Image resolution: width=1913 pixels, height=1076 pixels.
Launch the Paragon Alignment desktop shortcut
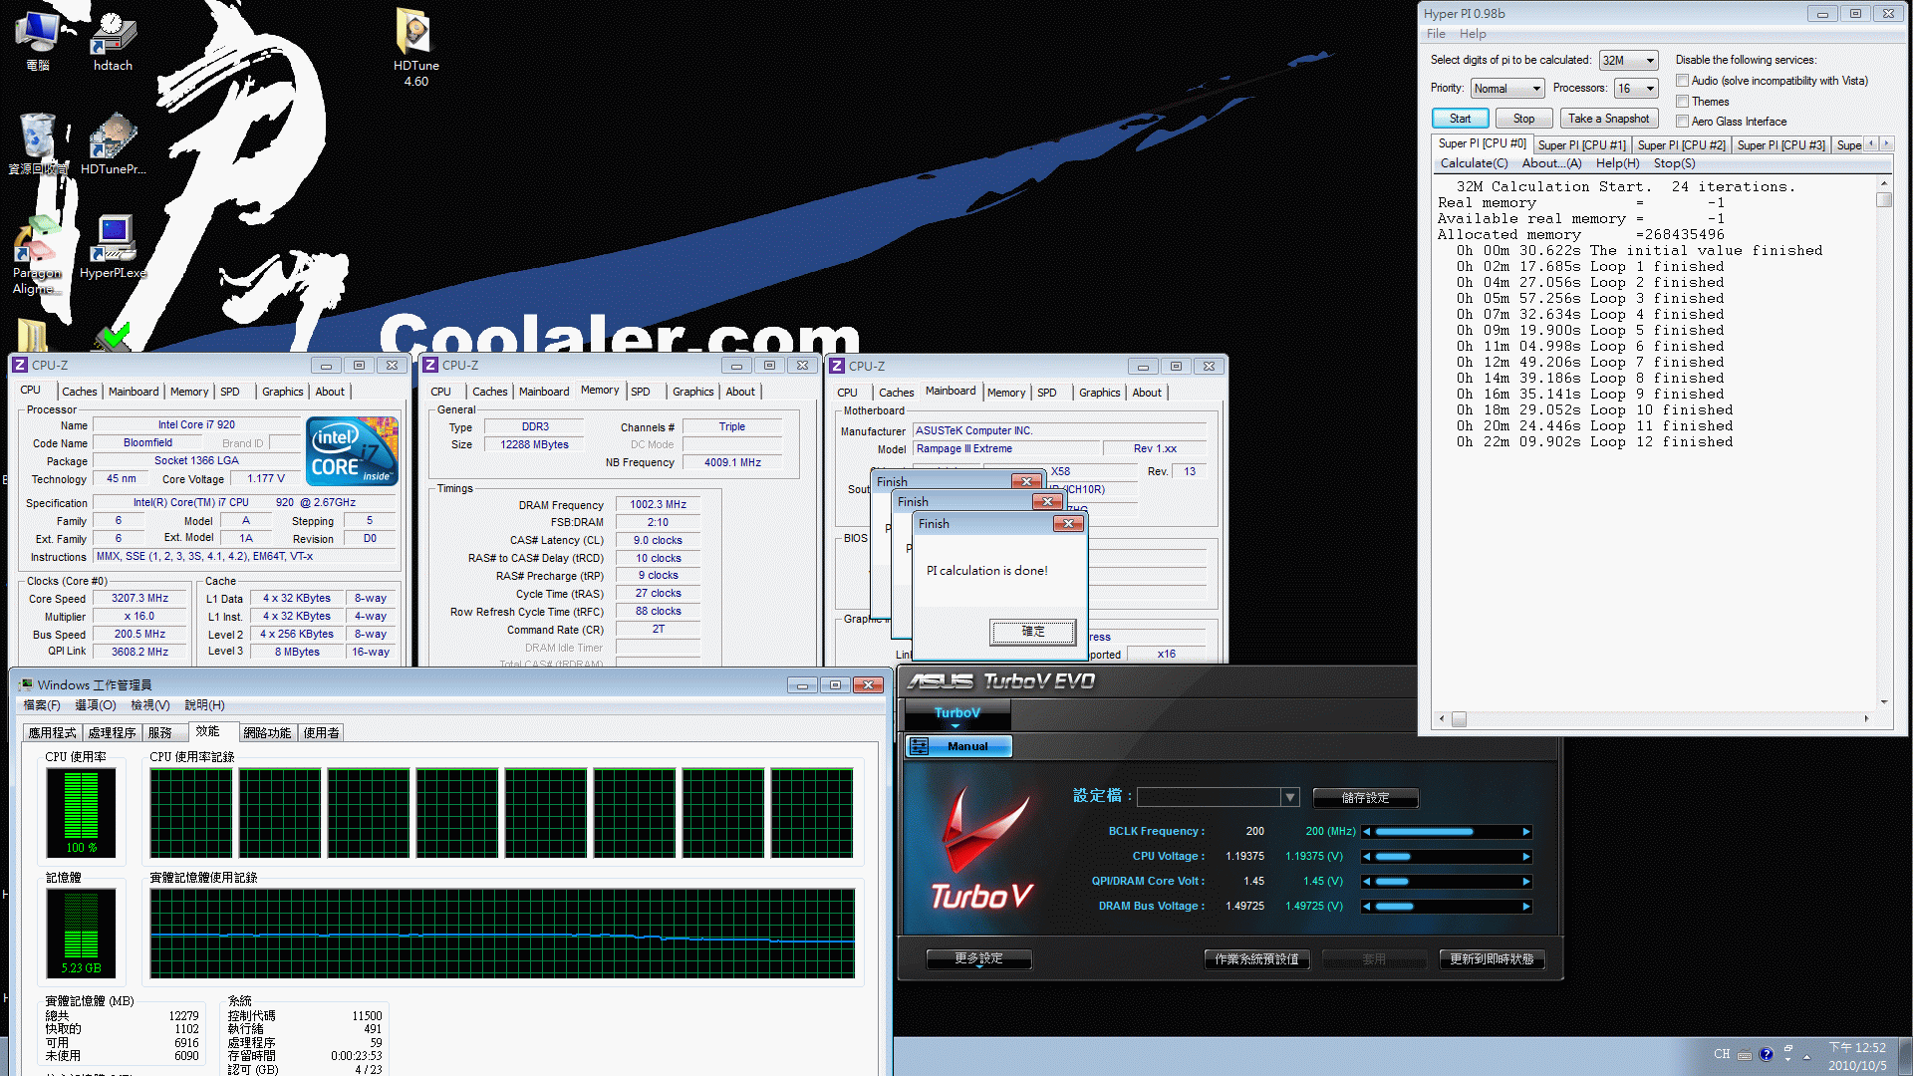click(x=37, y=256)
